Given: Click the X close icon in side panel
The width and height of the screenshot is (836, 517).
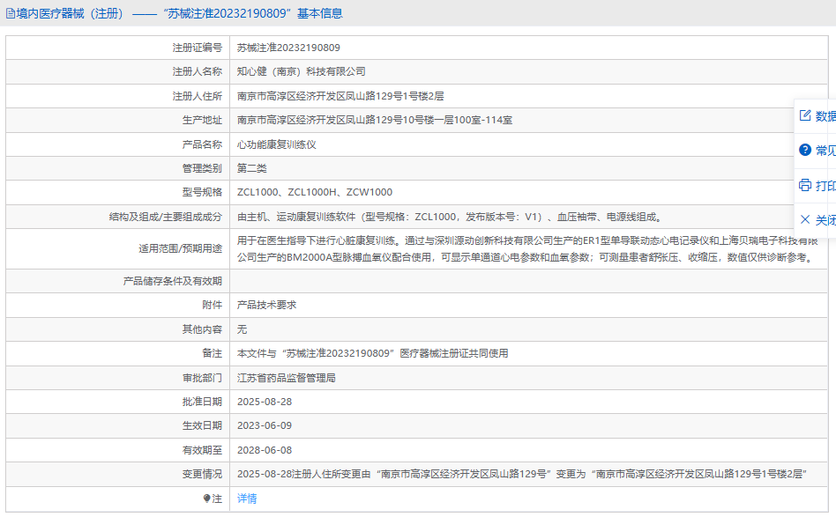Looking at the screenshot, I should [805, 219].
